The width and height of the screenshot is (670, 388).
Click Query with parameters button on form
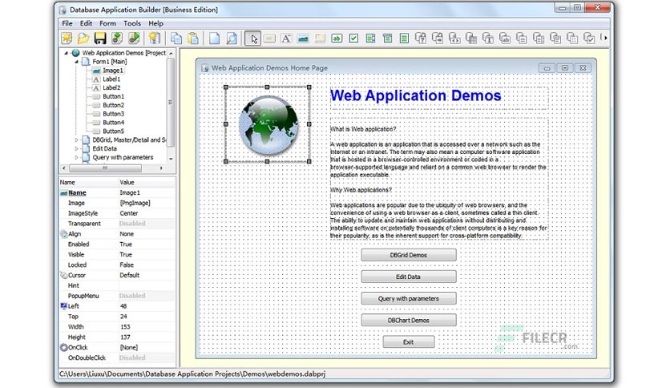coord(409,299)
